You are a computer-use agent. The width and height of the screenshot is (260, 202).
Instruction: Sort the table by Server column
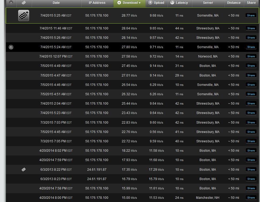click(208, 3)
